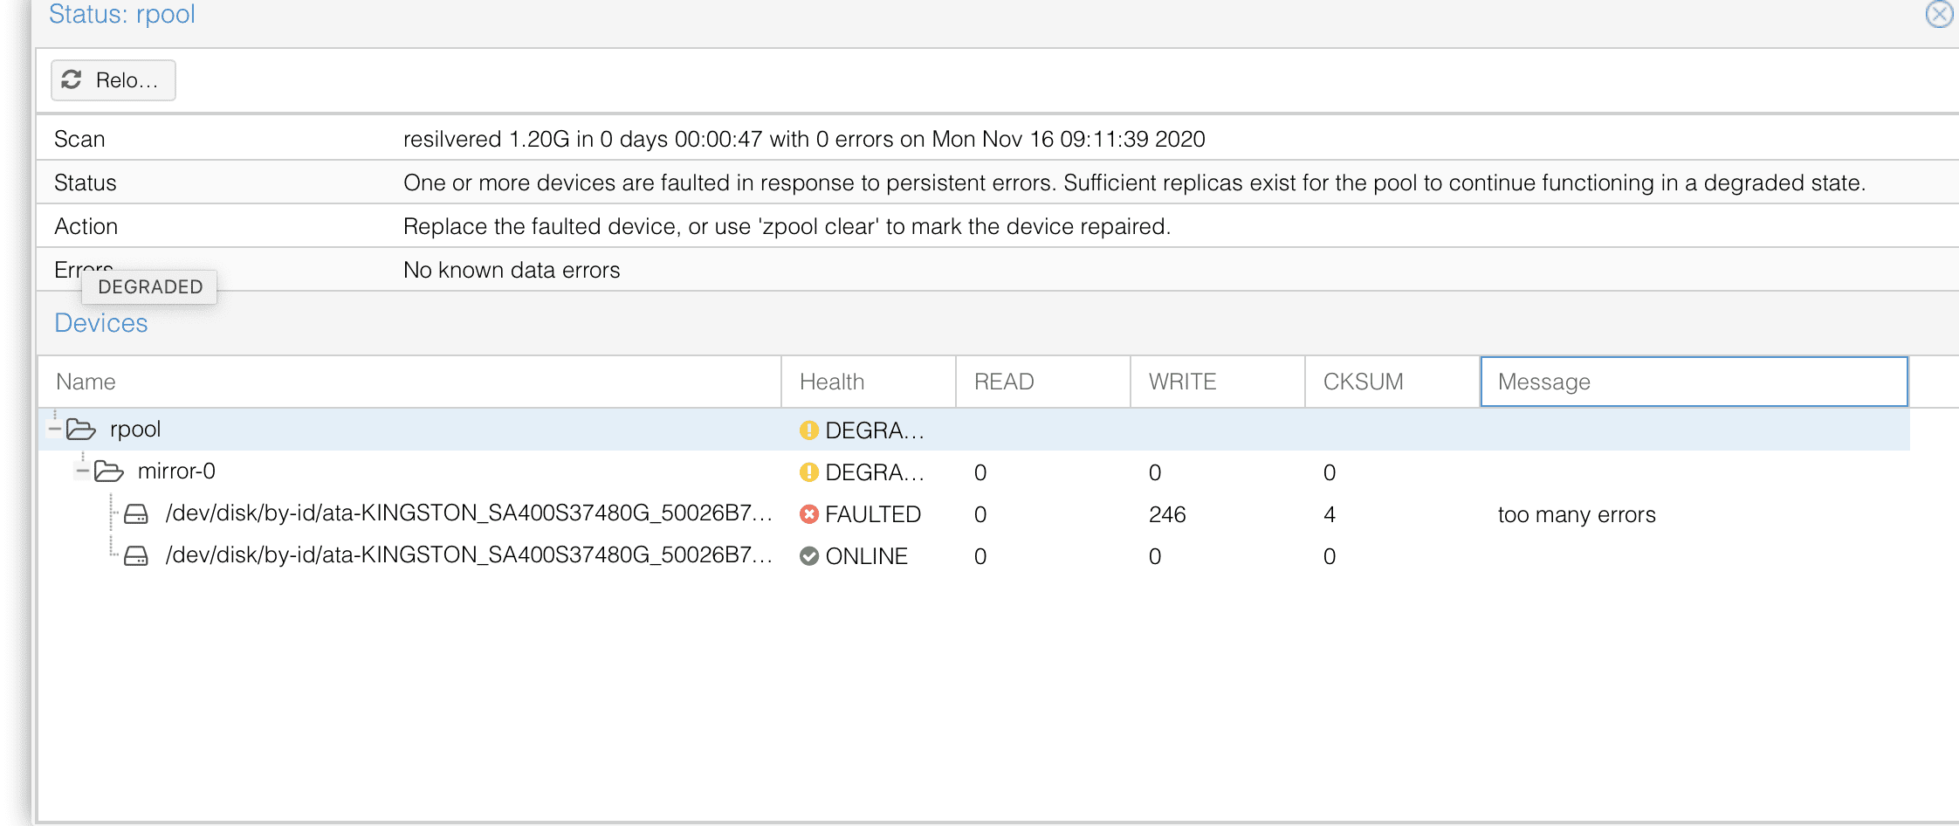This screenshot has width=1959, height=826.
Task: Click the Status description text
Action: click(x=1134, y=182)
